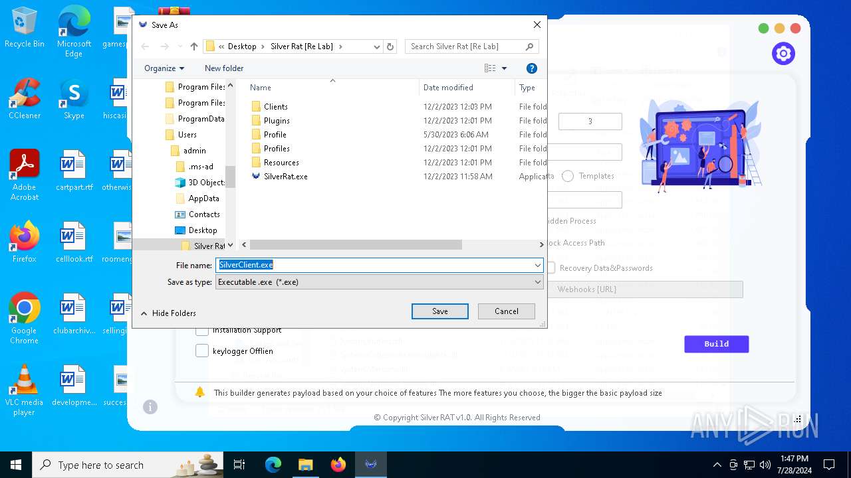The height and width of the screenshot is (478, 851).
Task: Collapse the folder pane with Hide Folders
Action: point(168,313)
